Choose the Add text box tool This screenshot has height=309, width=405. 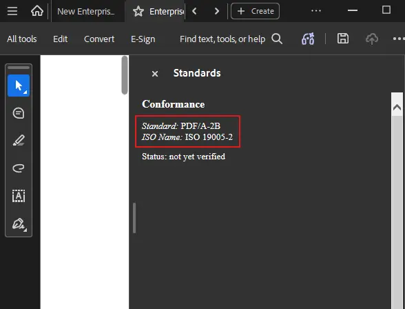(x=19, y=196)
